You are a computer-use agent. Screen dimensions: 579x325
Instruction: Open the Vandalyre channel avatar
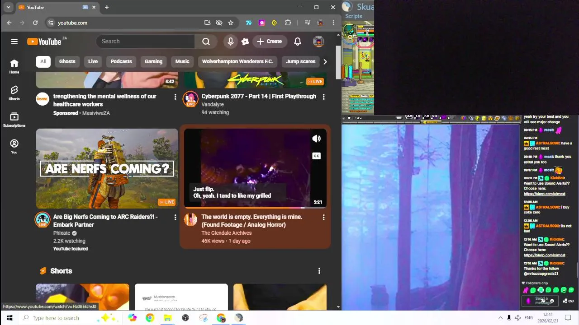190,99
